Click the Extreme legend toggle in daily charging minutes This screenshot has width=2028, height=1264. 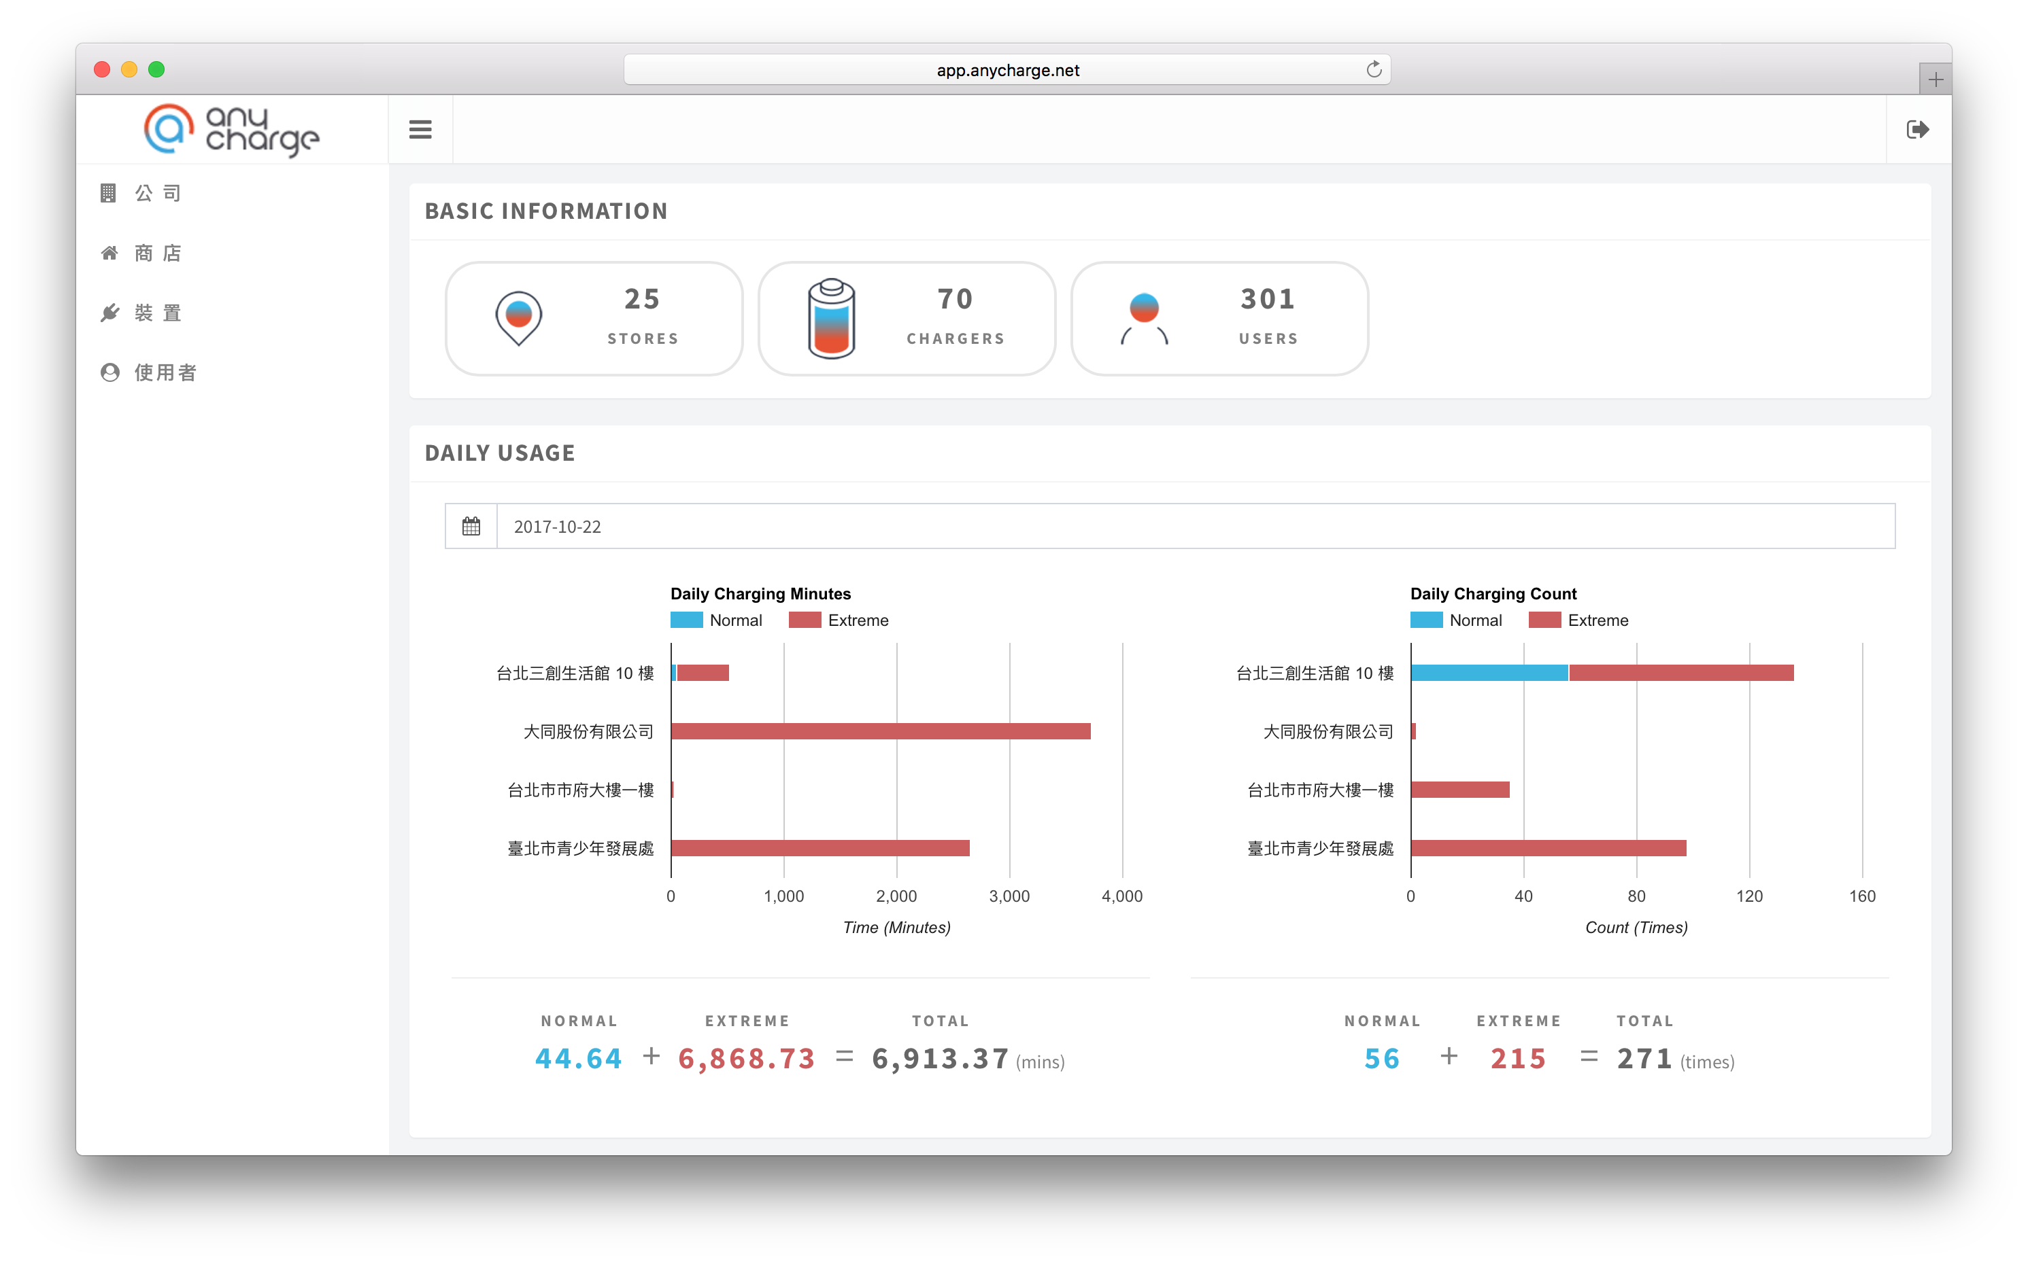(849, 620)
